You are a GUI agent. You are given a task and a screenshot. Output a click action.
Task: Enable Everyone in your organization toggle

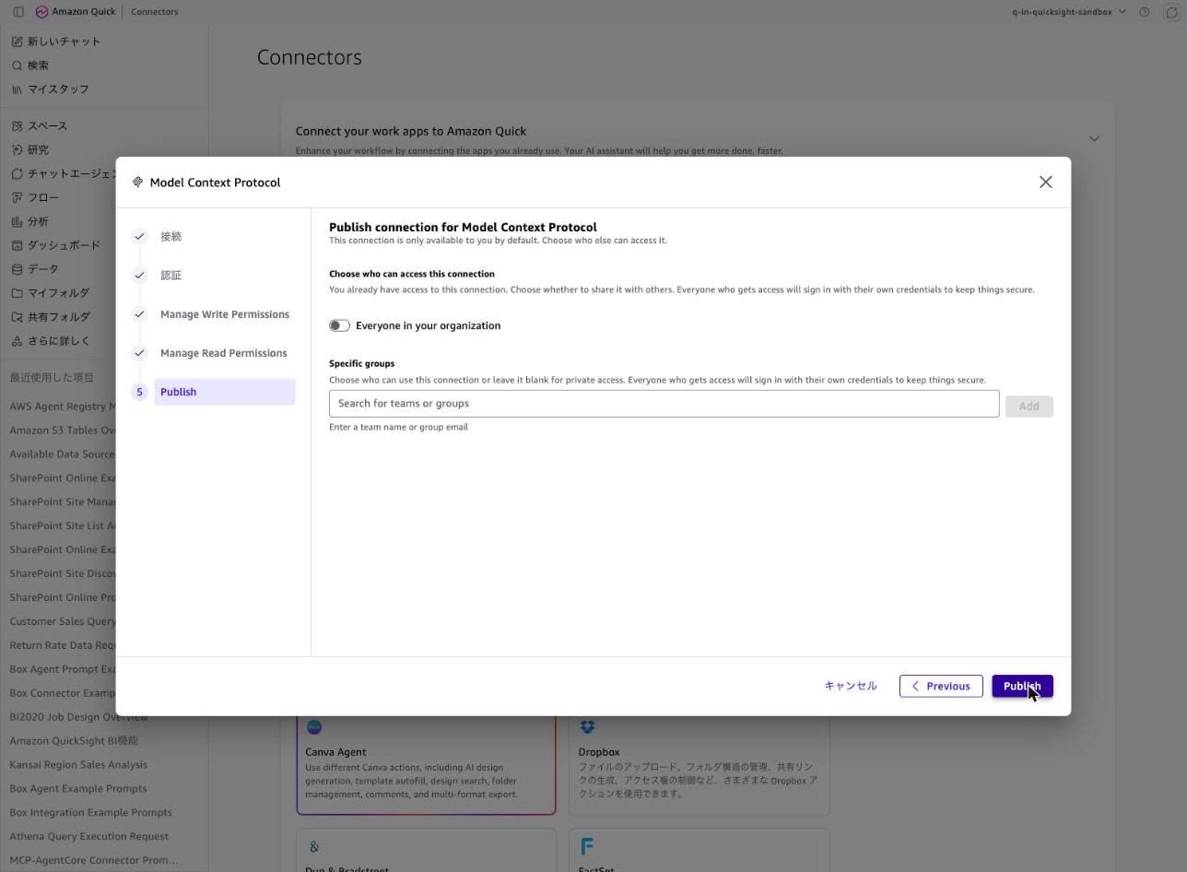(339, 325)
